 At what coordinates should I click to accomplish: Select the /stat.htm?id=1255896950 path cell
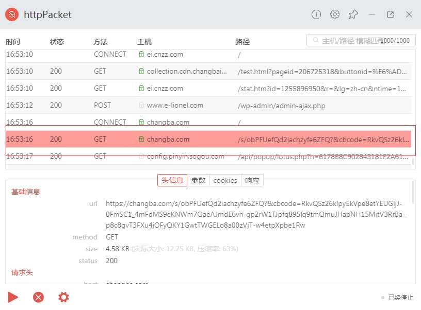322,89
